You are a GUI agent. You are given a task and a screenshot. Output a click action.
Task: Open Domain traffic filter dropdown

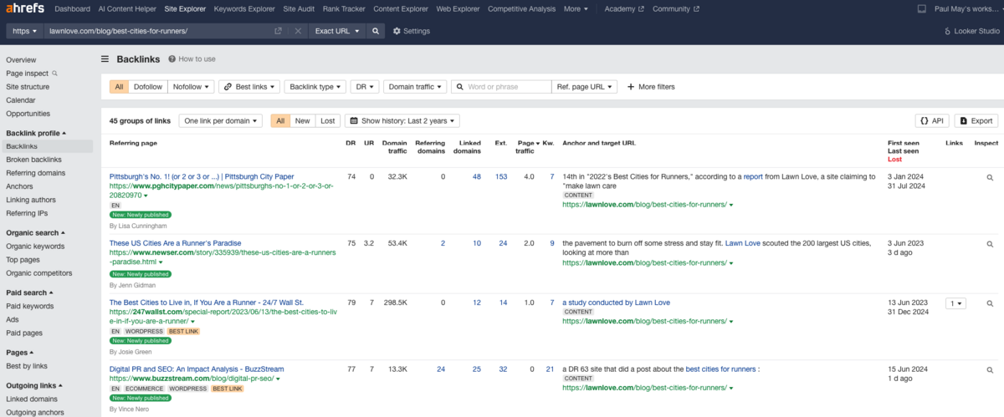click(415, 87)
